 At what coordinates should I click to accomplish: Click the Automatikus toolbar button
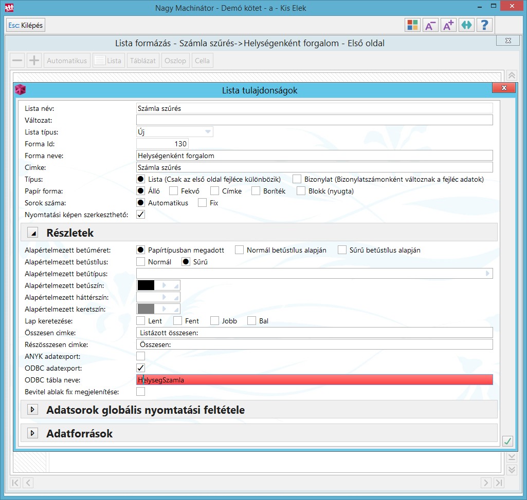[x=67, y=61]
